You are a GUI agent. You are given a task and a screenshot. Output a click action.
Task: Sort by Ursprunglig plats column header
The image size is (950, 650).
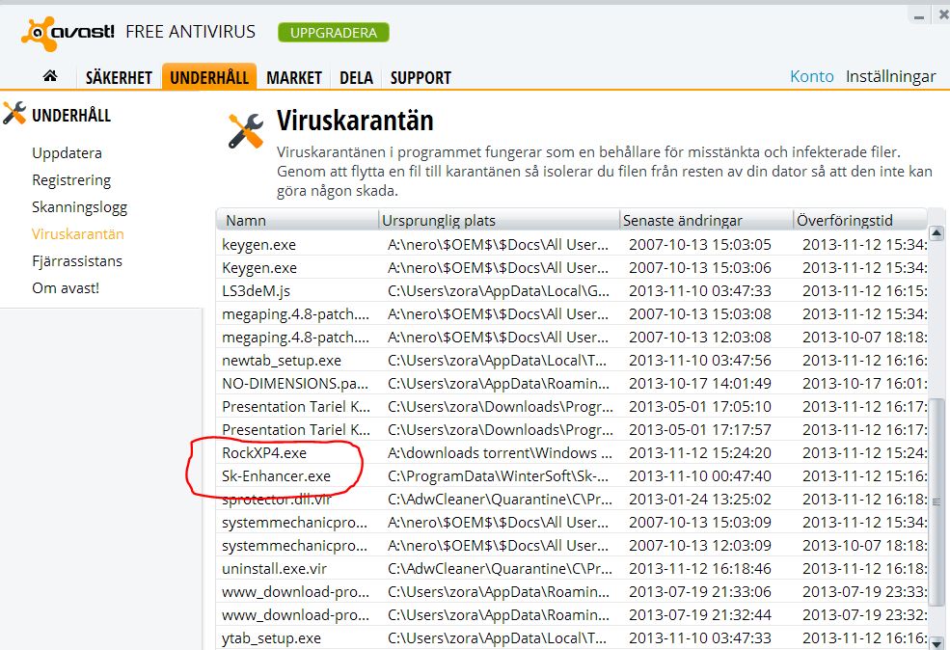tap(499, 220)
